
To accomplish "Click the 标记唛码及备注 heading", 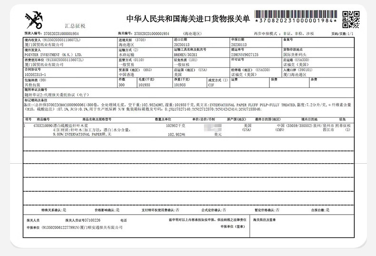I will [x=36, y=100].
